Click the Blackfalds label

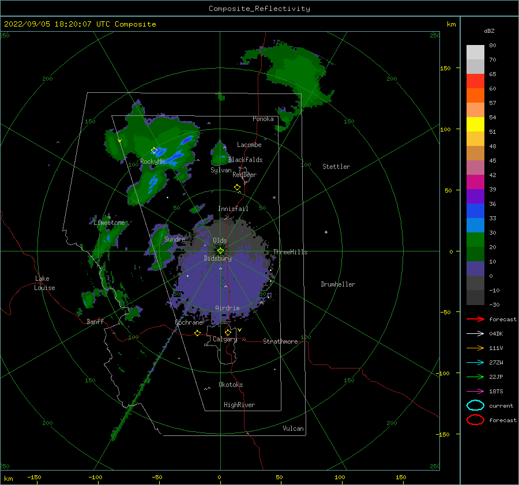(x=245, y=160)
